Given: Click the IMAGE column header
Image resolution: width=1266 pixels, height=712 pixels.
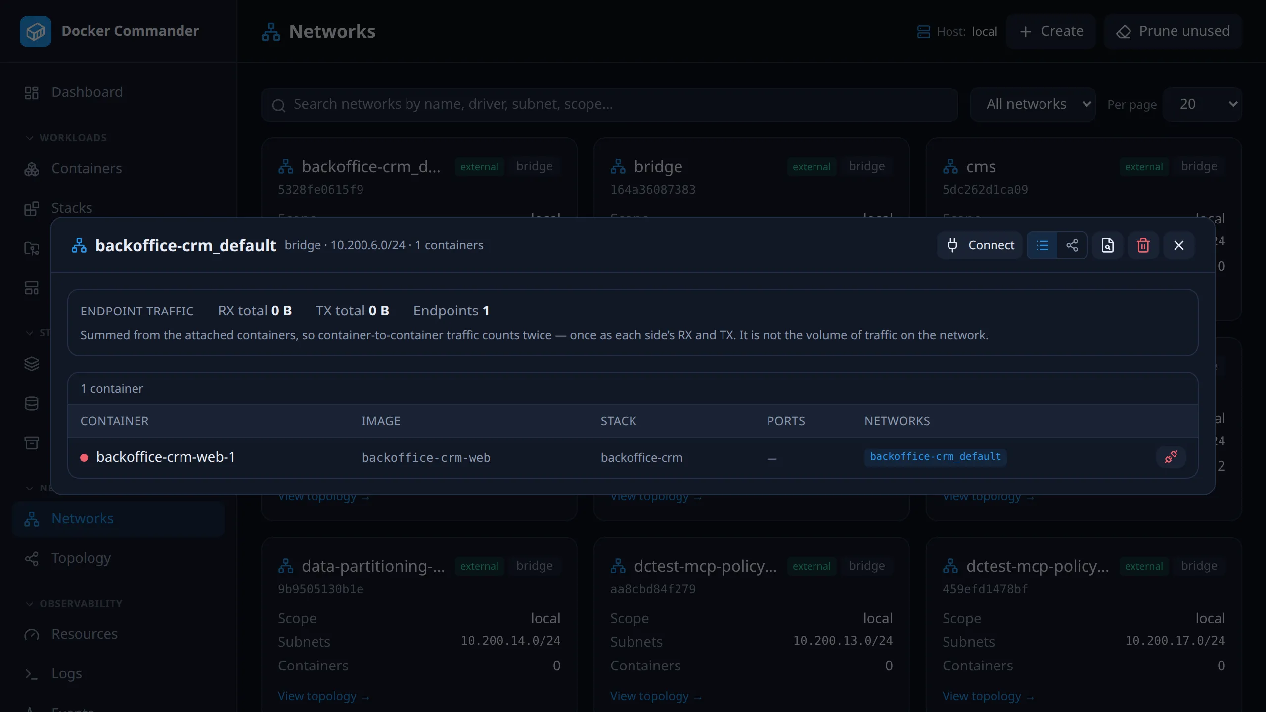Looking at the screenshot, I should tap(381, 421).
